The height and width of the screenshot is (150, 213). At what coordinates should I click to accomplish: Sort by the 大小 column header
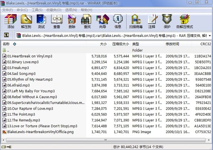[x=97, y=44]
